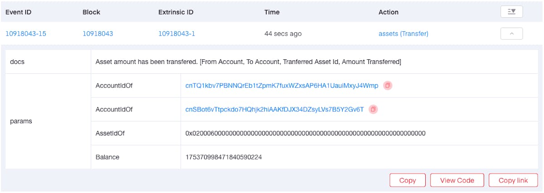Open Event ID 10918043-15 link
Viewport: 544px width, 193px height.
(x=25, y=34)
